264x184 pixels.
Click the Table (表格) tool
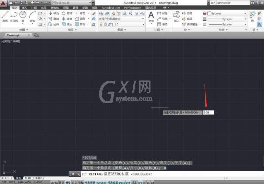click(x=162, y=24)
